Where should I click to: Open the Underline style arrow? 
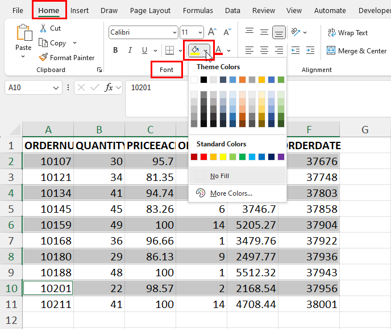tap(155, 50)
